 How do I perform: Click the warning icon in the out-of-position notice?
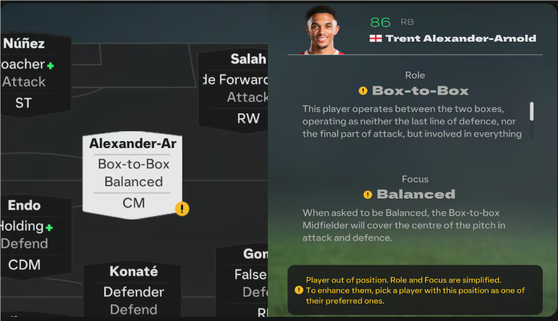pyautogui.click(x=298, y=290)
